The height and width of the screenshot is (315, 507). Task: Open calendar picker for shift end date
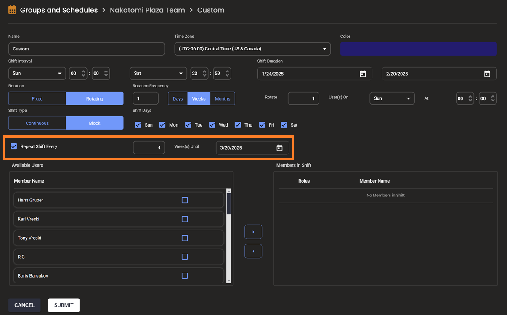click(x=487, y=74)
